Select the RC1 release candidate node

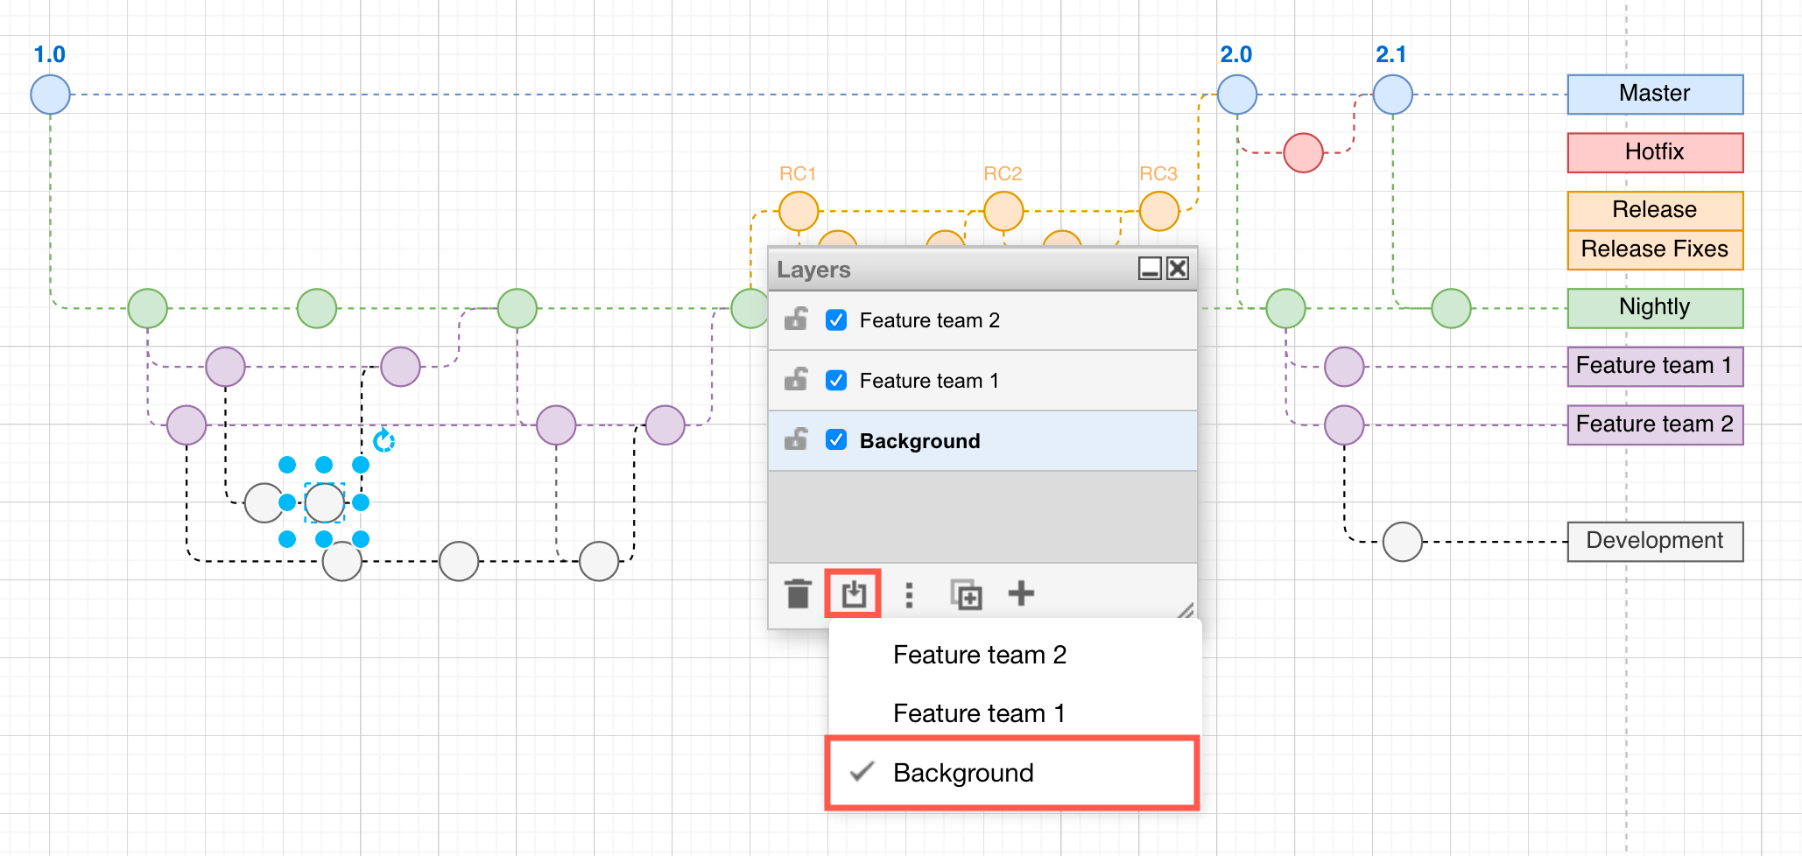coord(798,210)
